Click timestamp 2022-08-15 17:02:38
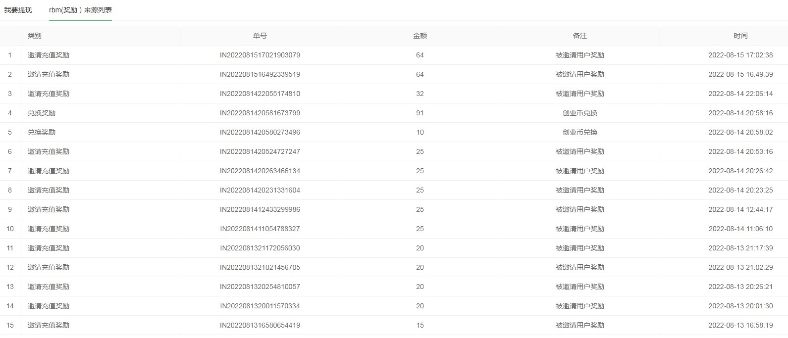Viewport: 788px width, 338px height. tap(740, 55)
